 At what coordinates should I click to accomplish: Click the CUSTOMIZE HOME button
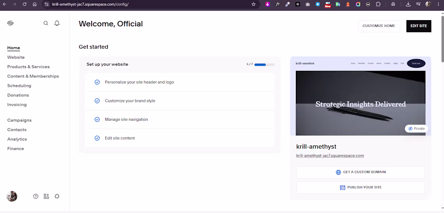(x=379, y=26)
